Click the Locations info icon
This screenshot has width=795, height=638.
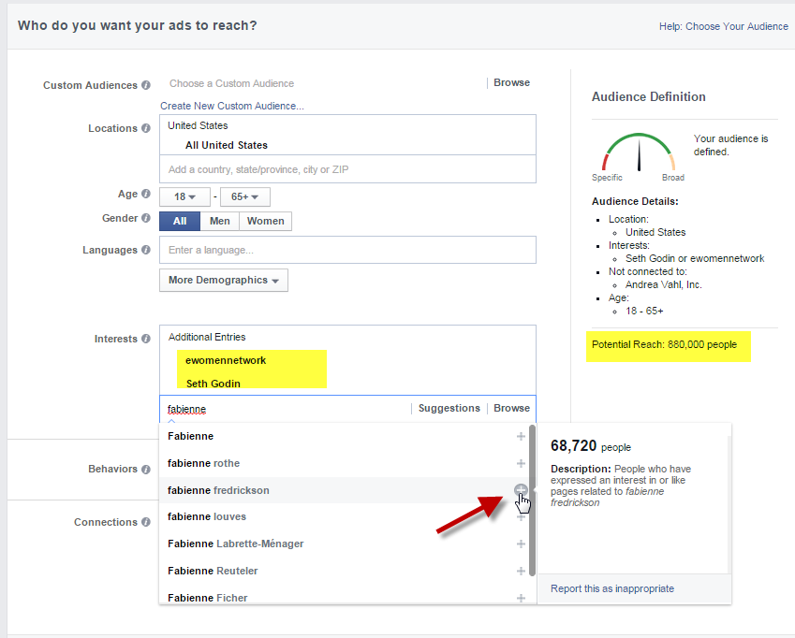[x=146, y=128]
